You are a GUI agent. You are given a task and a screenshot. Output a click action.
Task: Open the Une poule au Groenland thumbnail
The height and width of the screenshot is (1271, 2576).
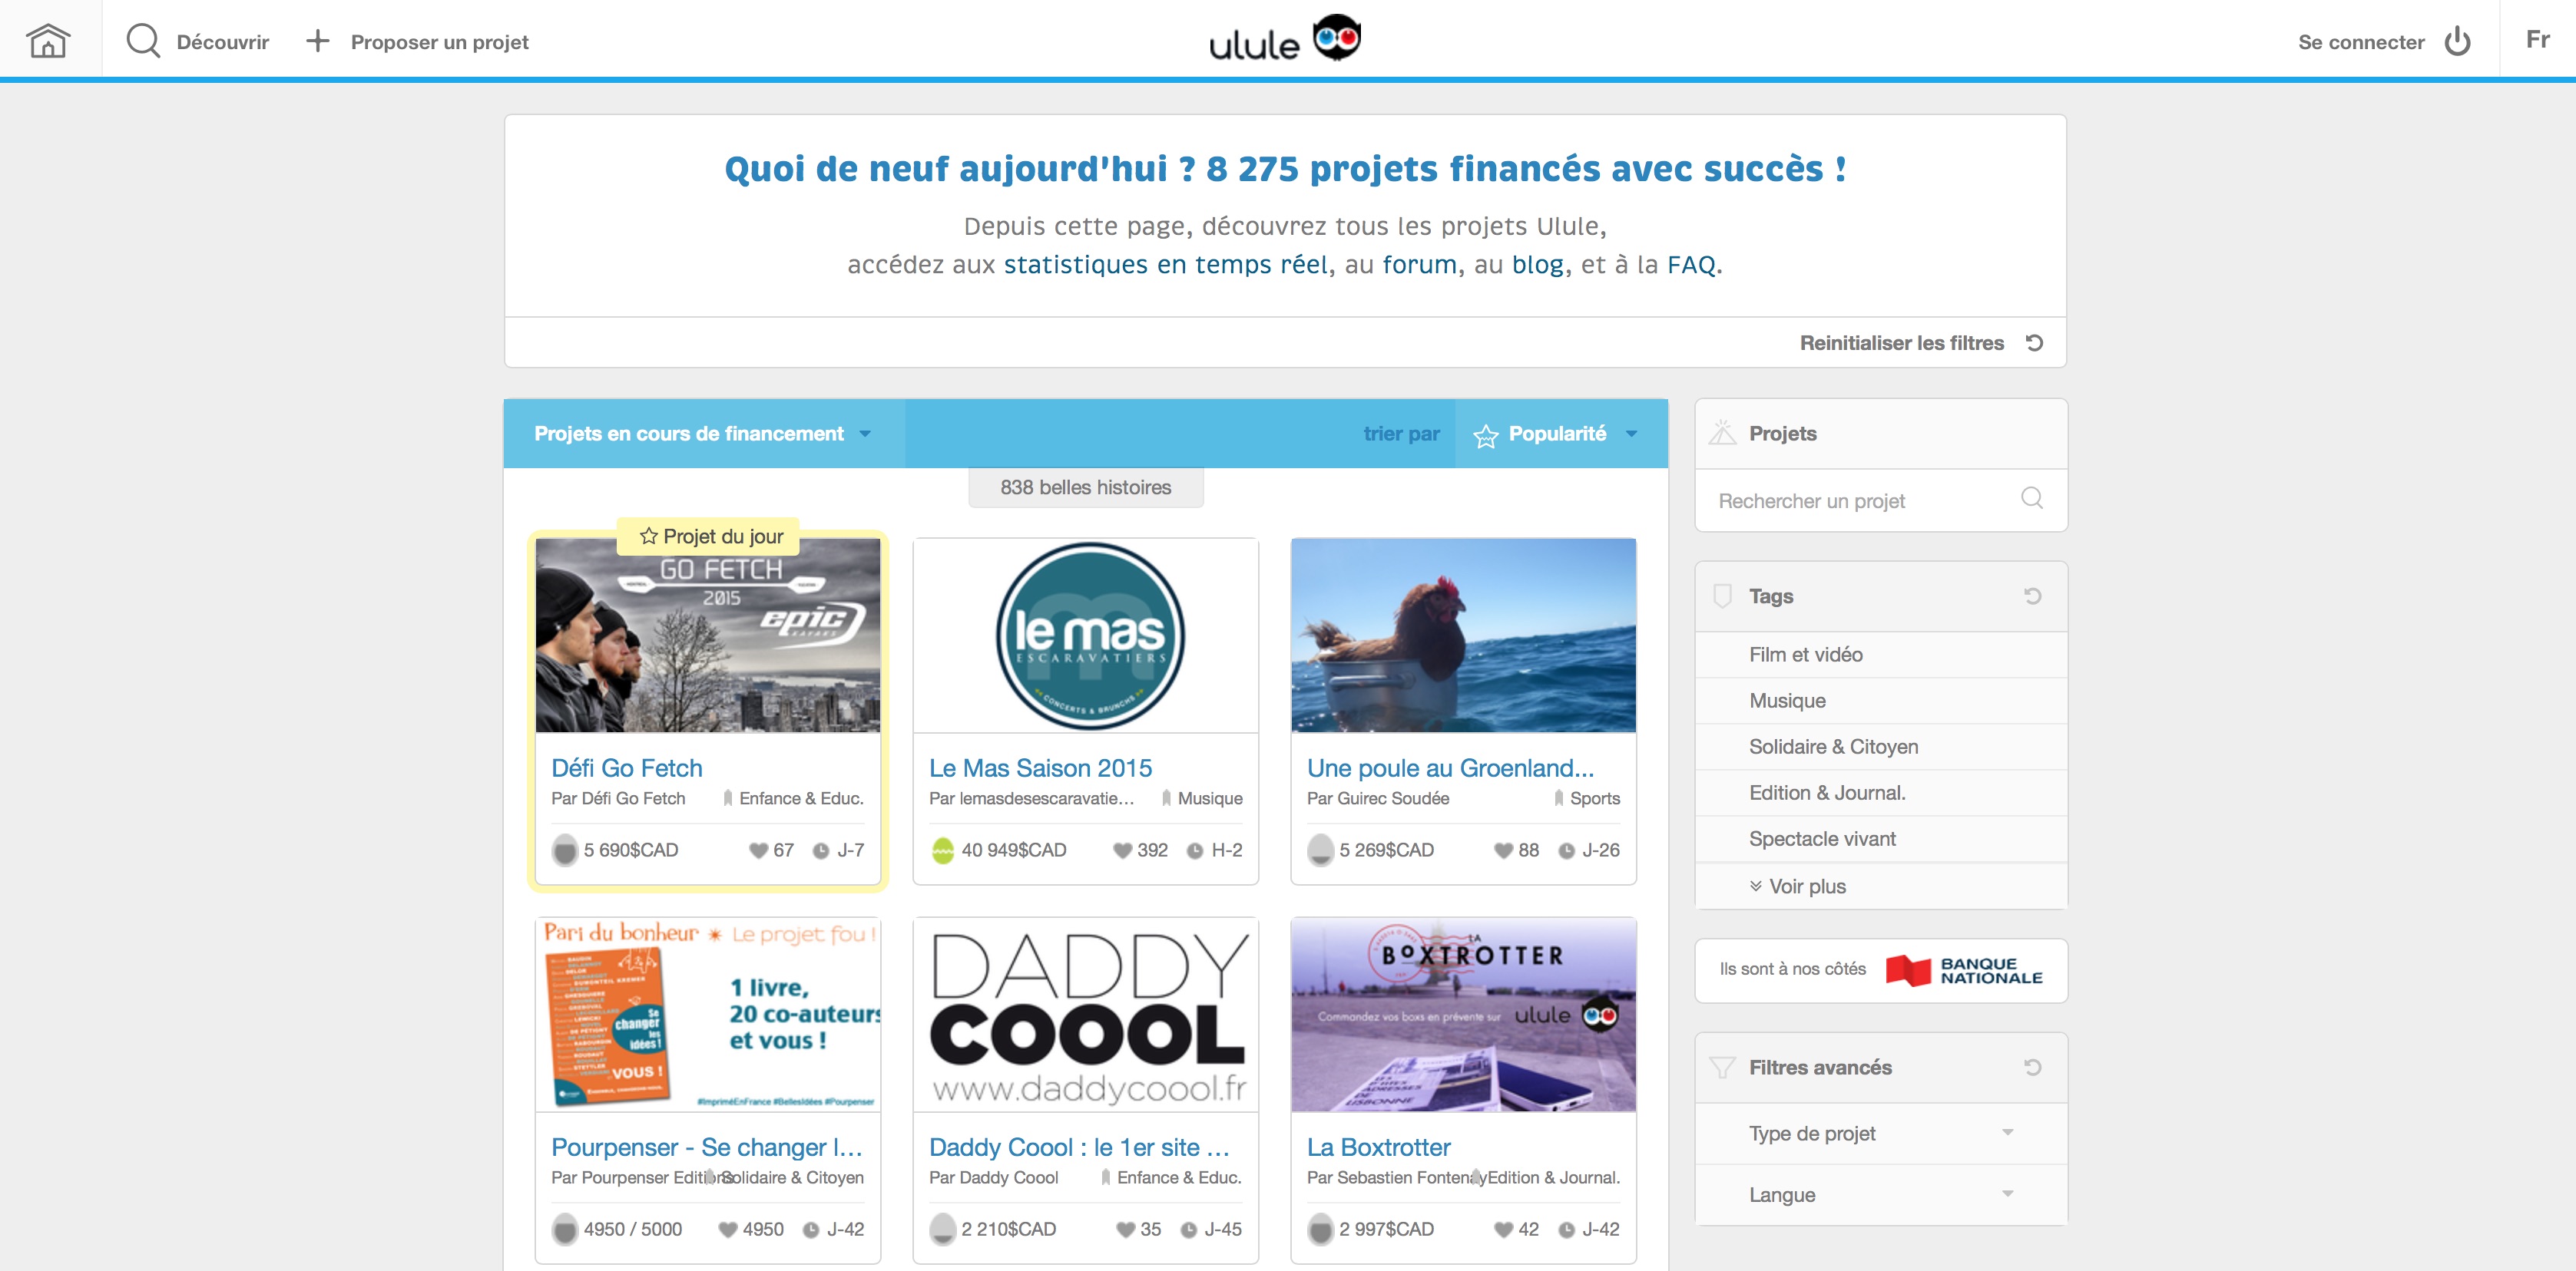(x=1463, y=635)
